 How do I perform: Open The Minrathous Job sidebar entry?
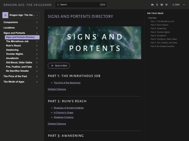coord(17,41)
